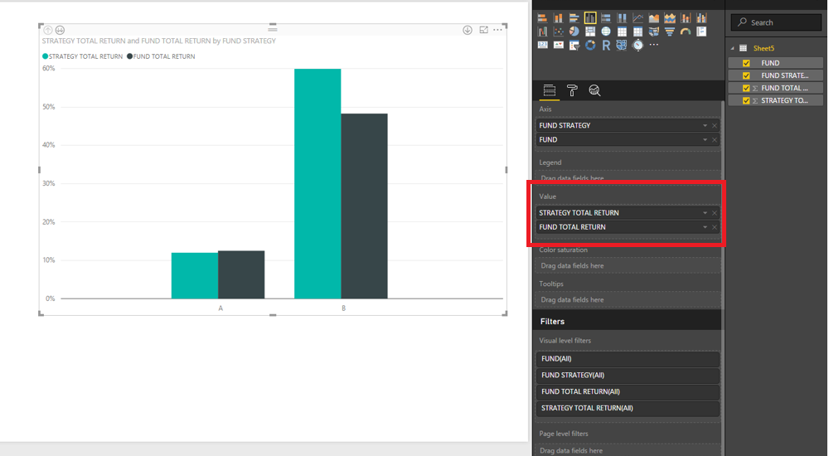The height and width of the screenshot is (456, 829).
Task: Select the dark bar for category A
Action: pos(241,274)
